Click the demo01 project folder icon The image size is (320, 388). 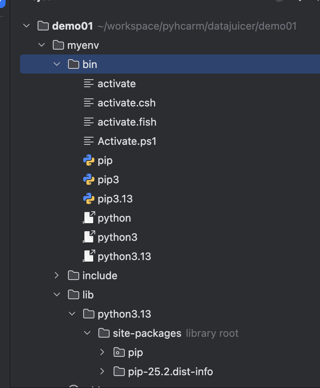tap(43, 26)
